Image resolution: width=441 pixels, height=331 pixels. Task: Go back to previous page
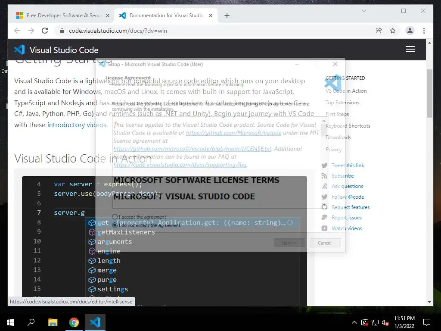pos(17,31)
